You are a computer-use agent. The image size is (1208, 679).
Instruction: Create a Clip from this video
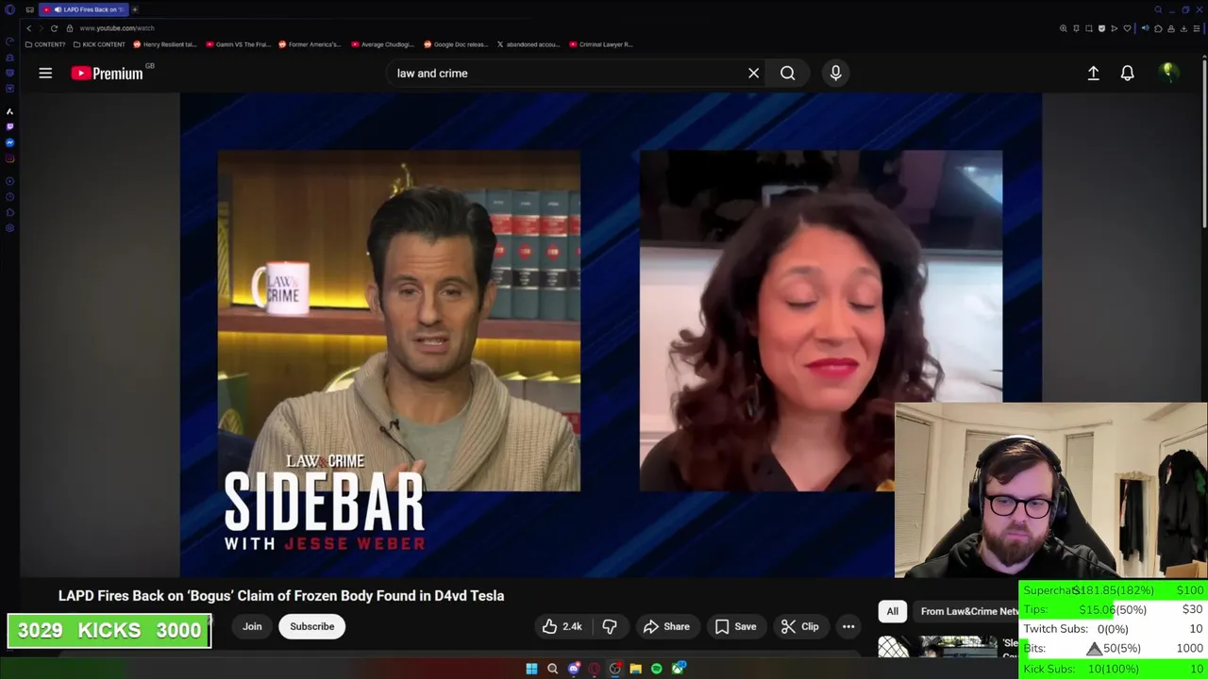[x=800, y=626]
